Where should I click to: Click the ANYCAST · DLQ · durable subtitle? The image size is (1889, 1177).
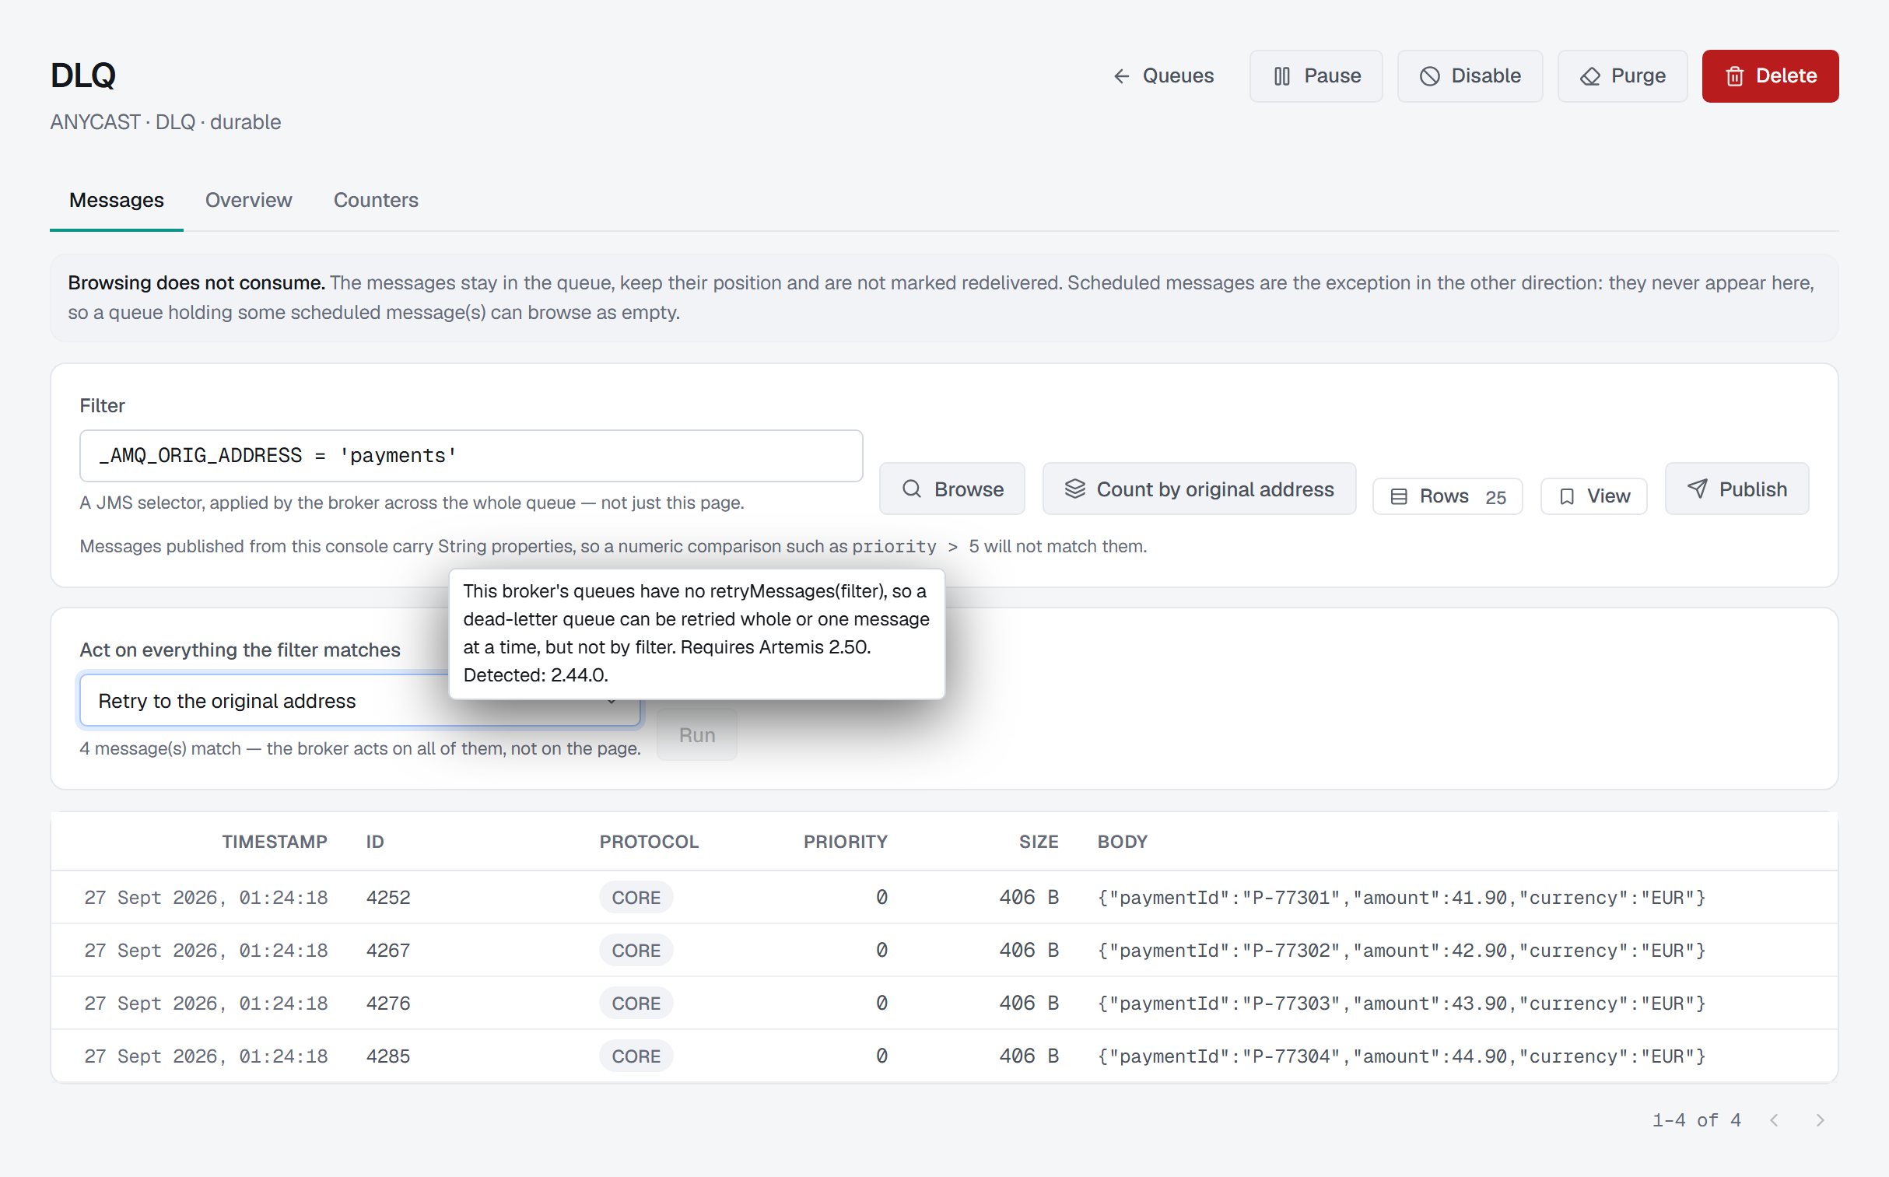[x=166, y=122]
